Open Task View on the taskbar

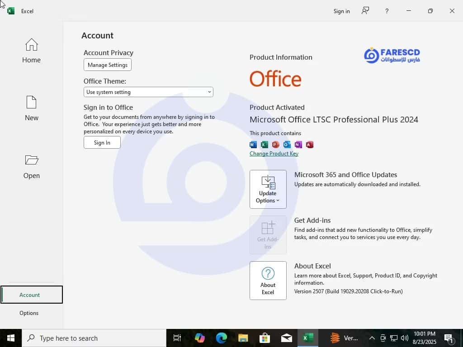pyautogui.click(x=177, y=338)
